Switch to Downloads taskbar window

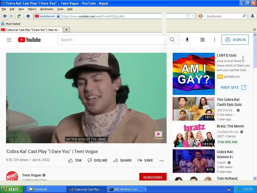click(46, 189)
